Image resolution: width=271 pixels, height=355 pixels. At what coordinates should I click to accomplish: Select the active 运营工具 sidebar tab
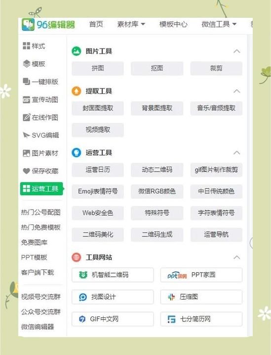[x=41, y=188]
